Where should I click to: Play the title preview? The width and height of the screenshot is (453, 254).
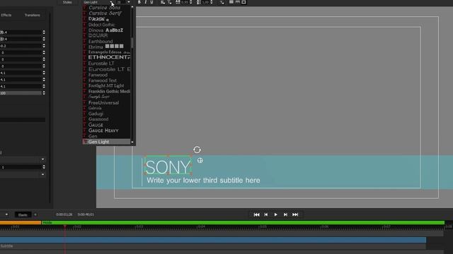click(275, 214)
